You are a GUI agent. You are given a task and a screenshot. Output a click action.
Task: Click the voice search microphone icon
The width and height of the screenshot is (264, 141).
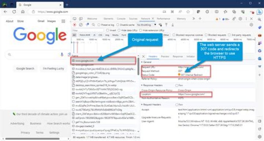pyautogui.click(x=62, y=54)
